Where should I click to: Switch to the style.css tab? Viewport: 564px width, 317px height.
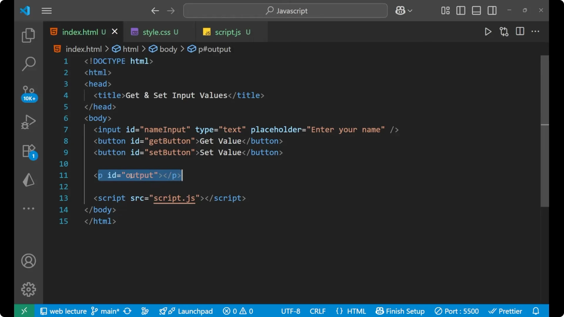(x=157, y=32)
